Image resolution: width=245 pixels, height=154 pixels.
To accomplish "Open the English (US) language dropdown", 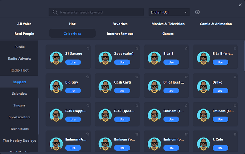I will pyautogui.click(x=169, y=12).
